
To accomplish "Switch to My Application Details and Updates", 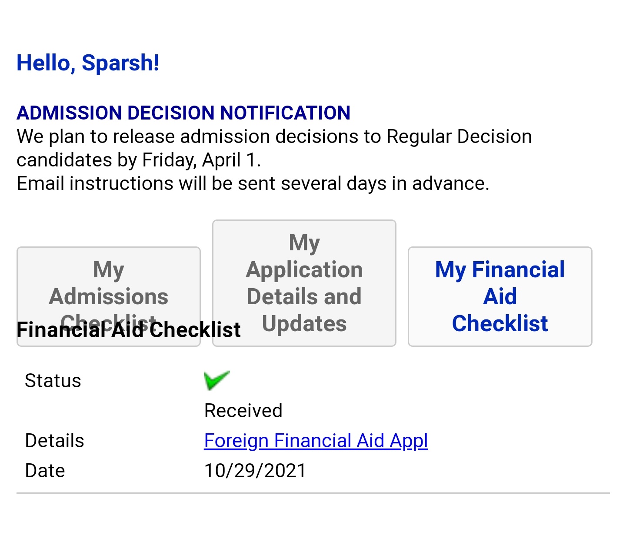I will pos(304,283).
